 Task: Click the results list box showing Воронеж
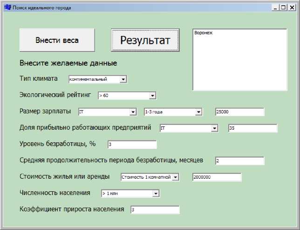pyautogui.click(x=239, y=60)
